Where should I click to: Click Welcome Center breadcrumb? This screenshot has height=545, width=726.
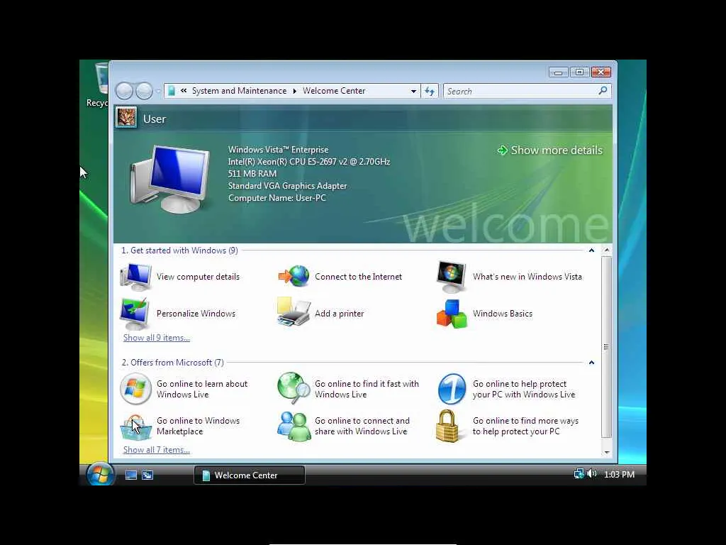pos(334,91)
